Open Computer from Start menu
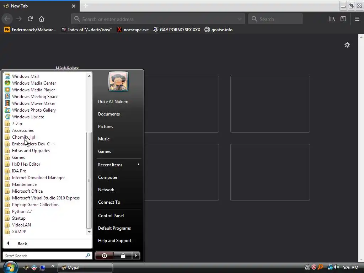The image size is (364, 273). tap(108, 177)
